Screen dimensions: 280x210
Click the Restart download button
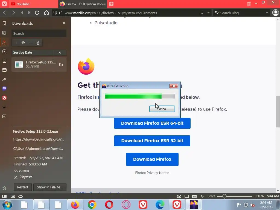pos(23,187)
